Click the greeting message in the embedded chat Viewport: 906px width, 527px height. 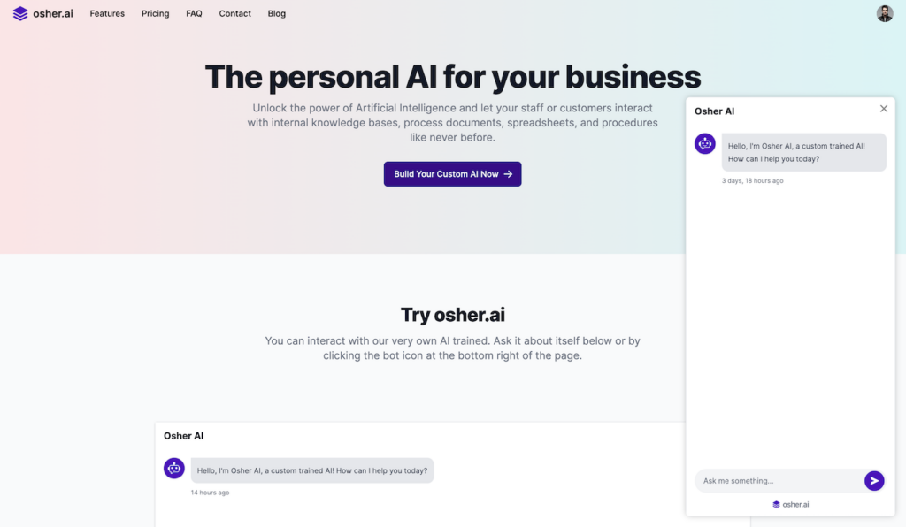(x=312, y=470)
